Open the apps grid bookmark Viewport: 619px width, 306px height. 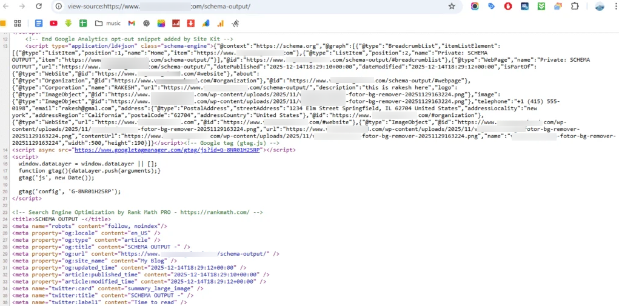[18, 23]
